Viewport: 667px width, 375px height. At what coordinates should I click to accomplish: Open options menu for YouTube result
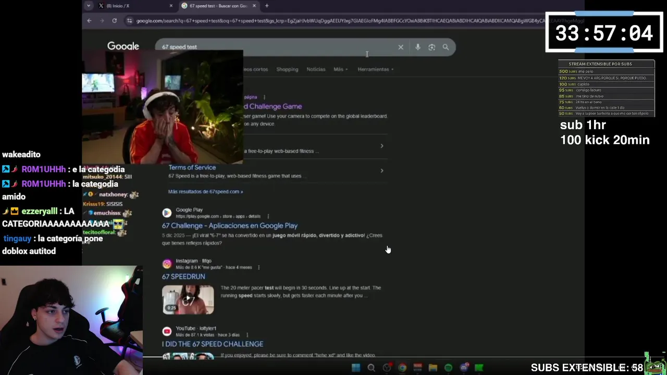(x=247, y=335)
